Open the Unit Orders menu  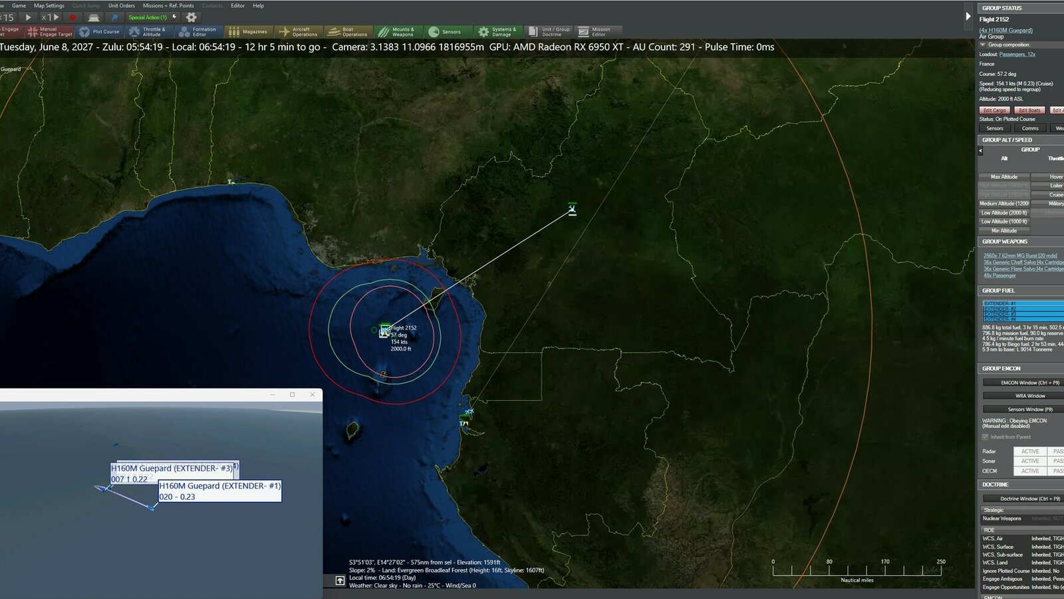pyautogui.click(x=121, y=5)
